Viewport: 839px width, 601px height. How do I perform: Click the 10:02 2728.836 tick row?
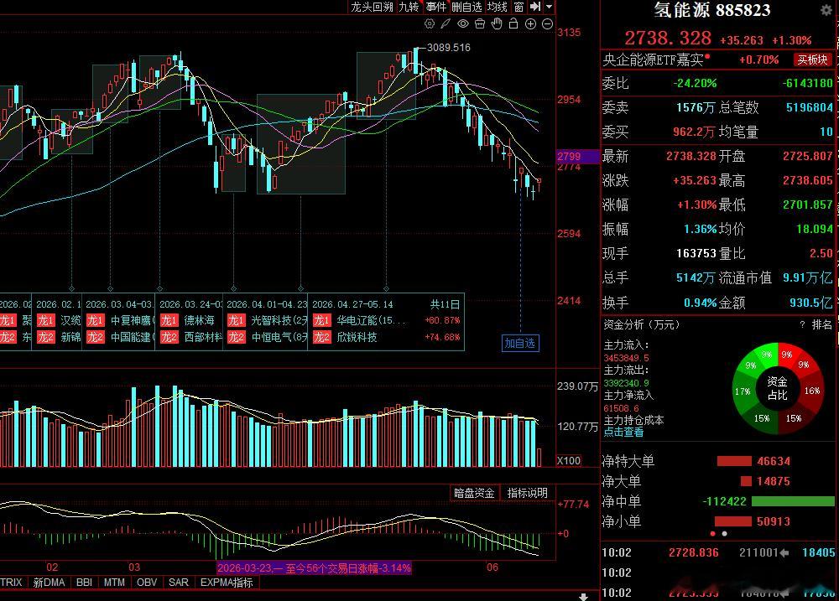(718, 552)
